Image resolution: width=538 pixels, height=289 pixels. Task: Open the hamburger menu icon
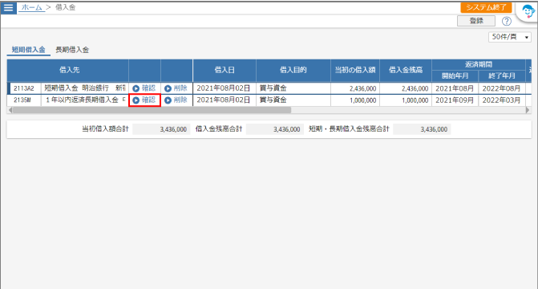point(8,7)
